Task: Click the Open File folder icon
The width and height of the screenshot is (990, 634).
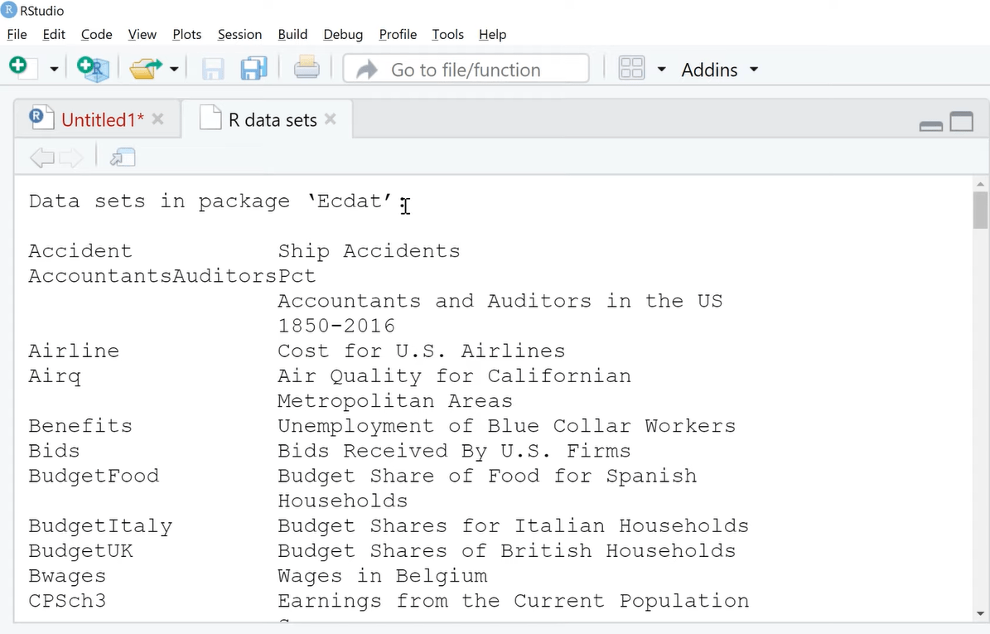Action: [x=145, y=68]
